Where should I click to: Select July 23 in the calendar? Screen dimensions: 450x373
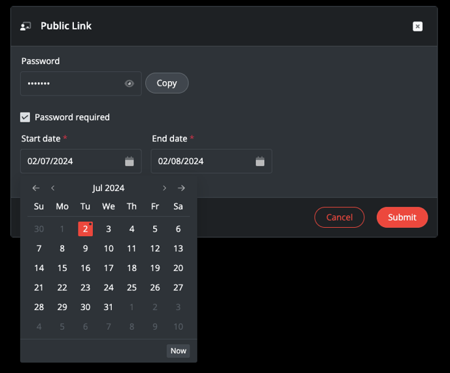coord(85,287)
